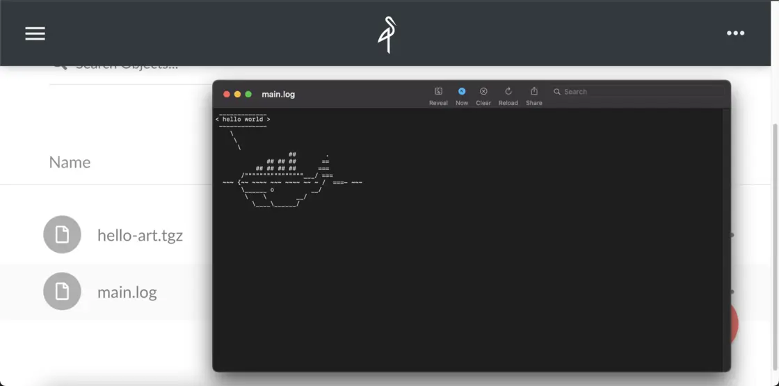Sort objects by the Name column header
Image resolution: width=779 pixels, height=386 pixels.
(x=70, y=162)
